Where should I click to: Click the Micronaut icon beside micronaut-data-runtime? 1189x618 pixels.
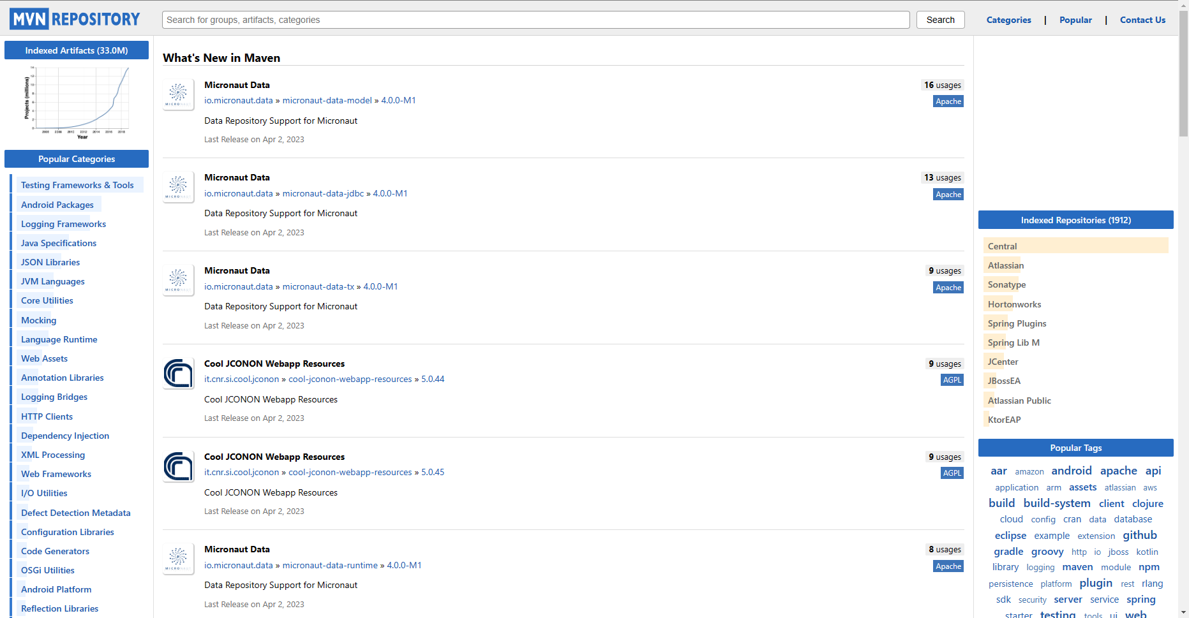pos(178,559)
